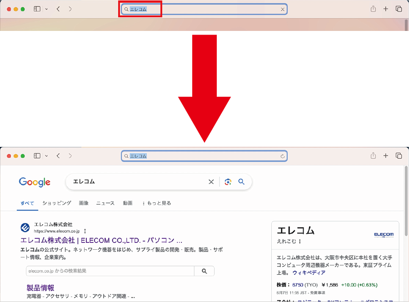409x302 pixels.
Task: Clear address bar text with X in upper window
Action: point(283,10)
